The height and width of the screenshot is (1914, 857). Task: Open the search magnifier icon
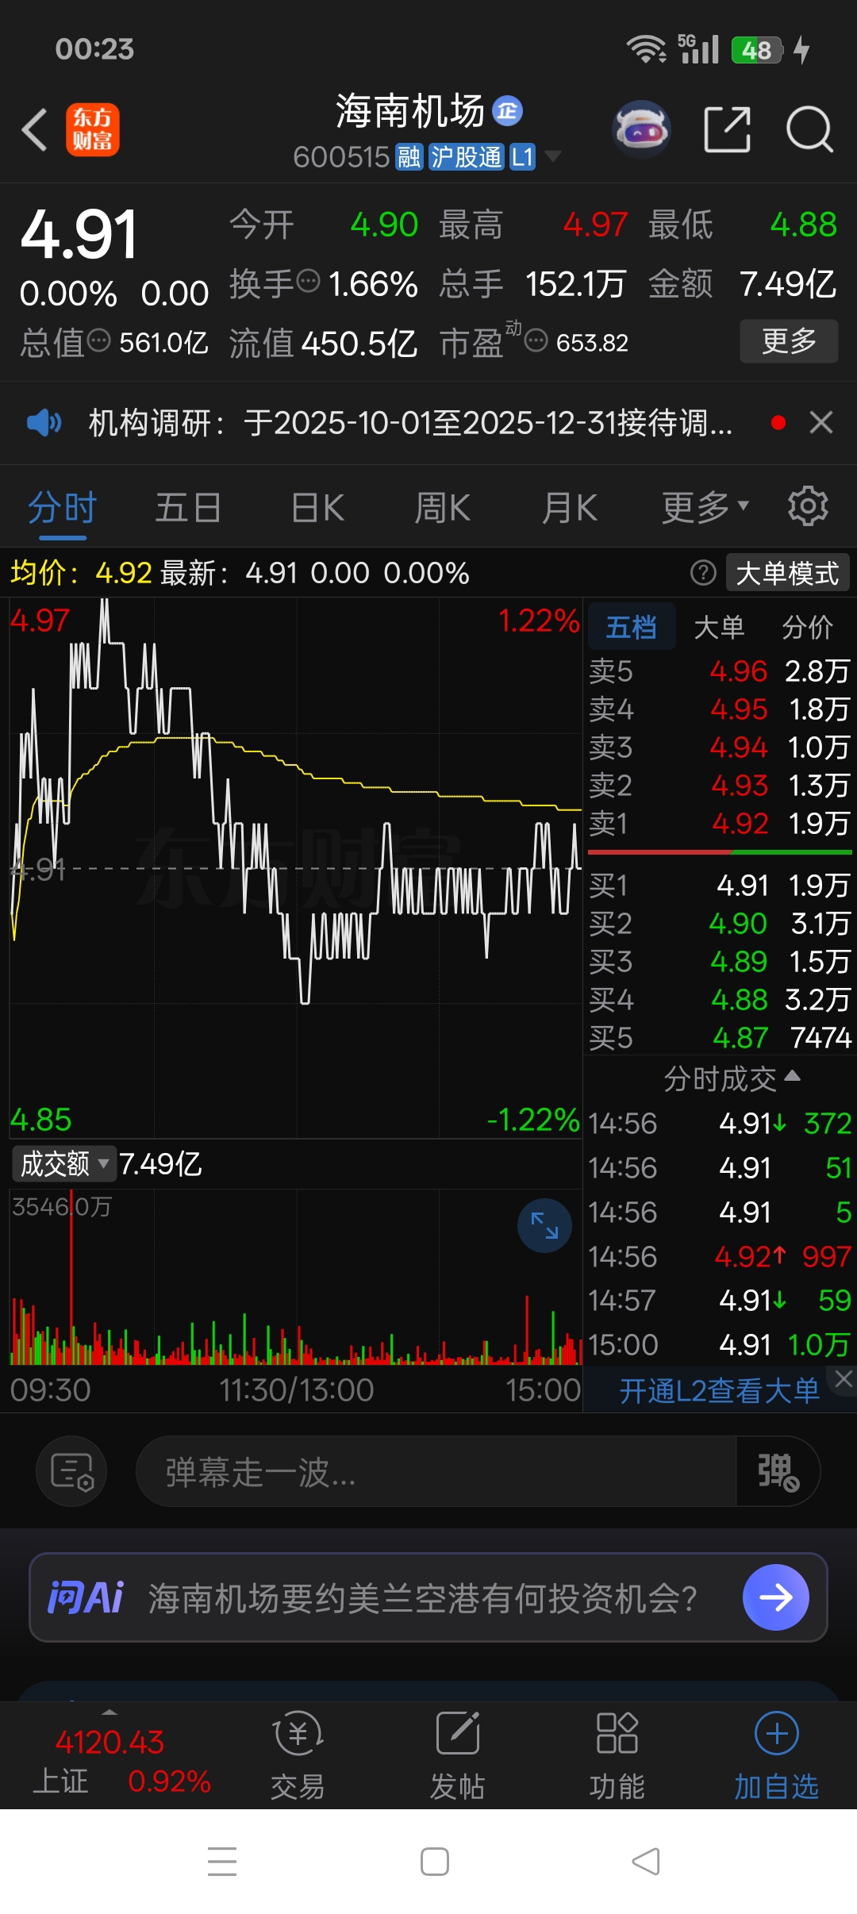tap(809, 129)
